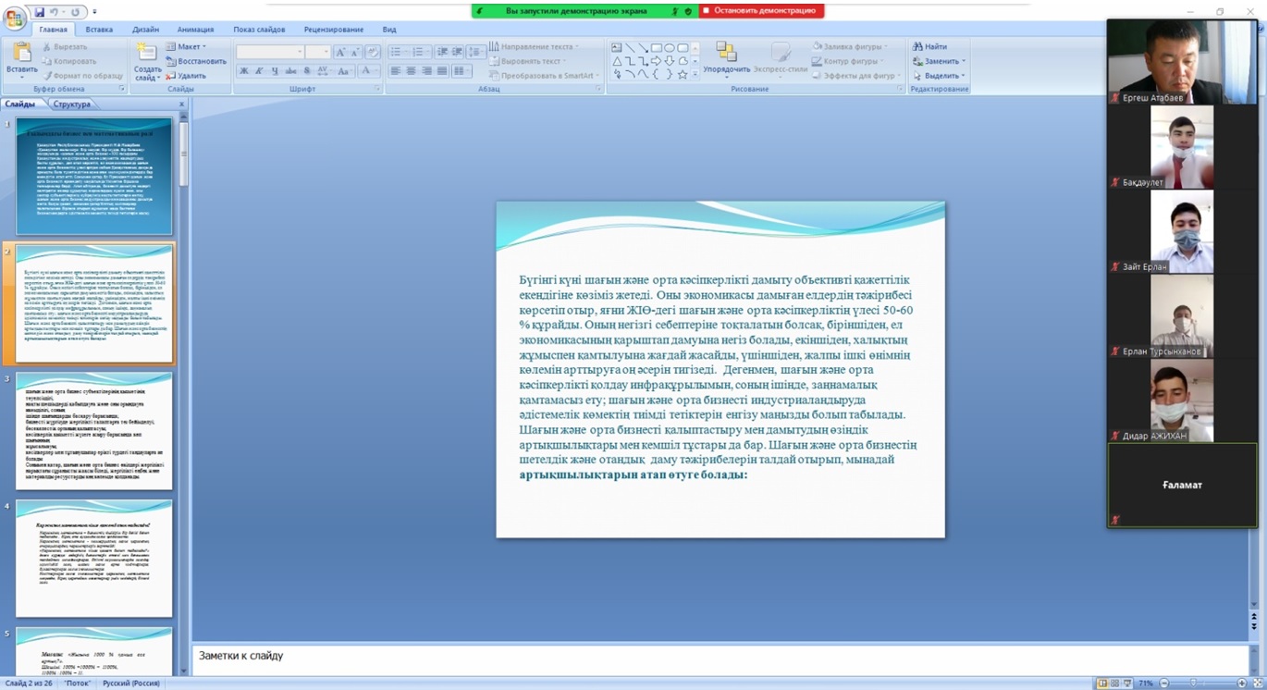Screen dimensions: 1267x690
Task: Justify the paragraph text
Action: pyautogui.click(x=442, y=71)
